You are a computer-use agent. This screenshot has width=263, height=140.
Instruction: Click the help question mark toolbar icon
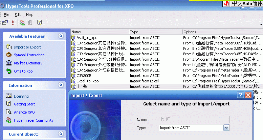point(39,22)
